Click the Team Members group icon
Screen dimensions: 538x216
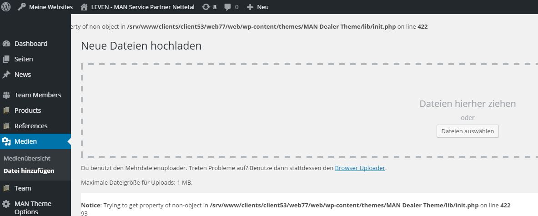tap(6, 95)
